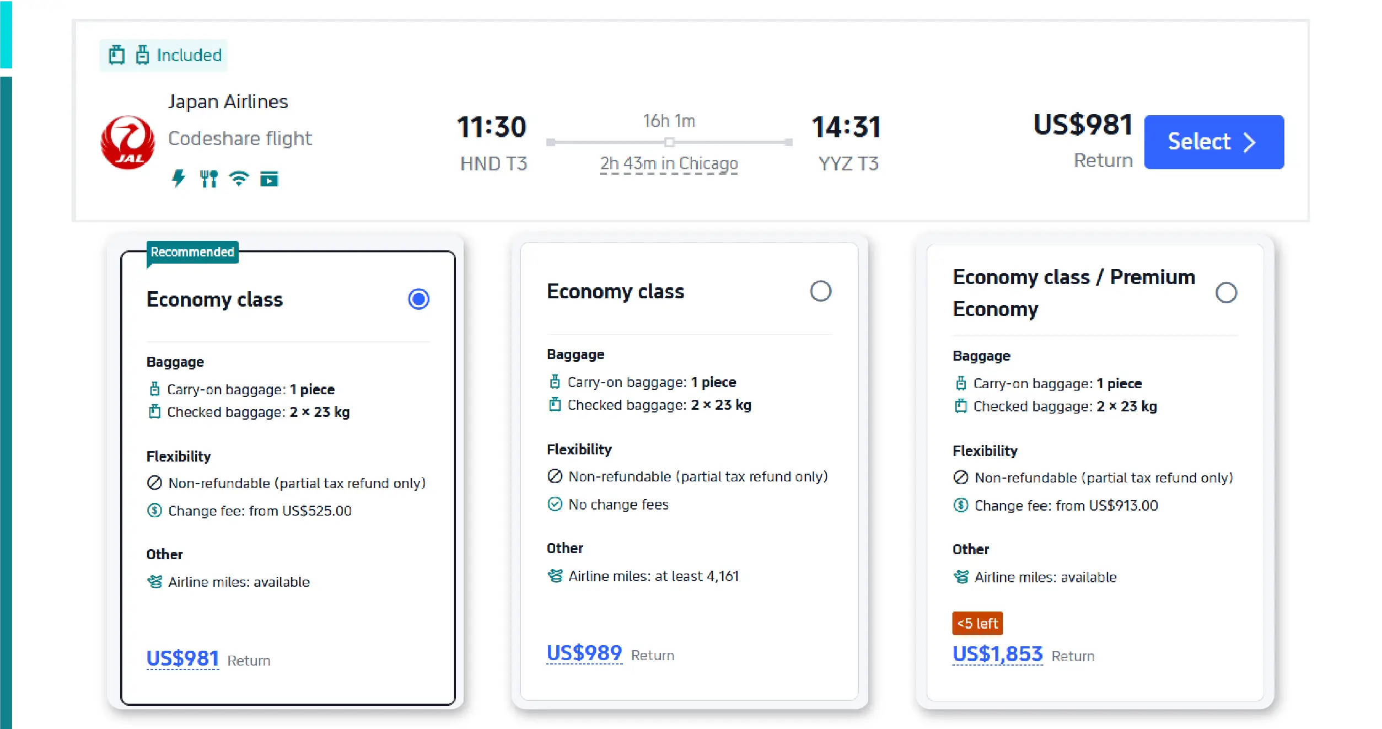Click the in-flight meal fork icon
1382x729 pixels.
(208, 179)
